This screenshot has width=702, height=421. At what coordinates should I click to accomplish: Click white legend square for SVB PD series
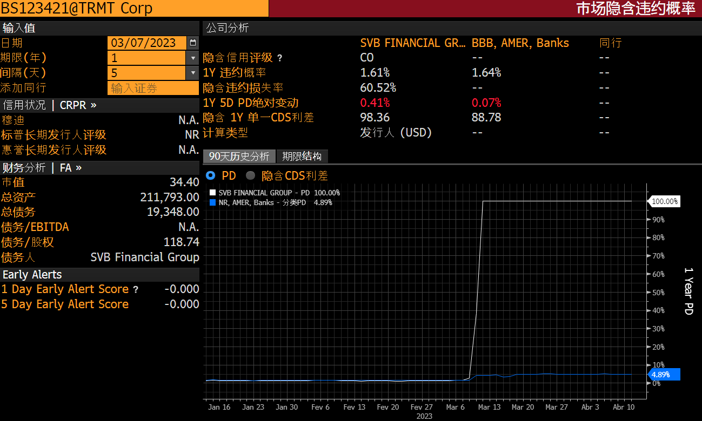pyautogui.click(x=213, y=192)
